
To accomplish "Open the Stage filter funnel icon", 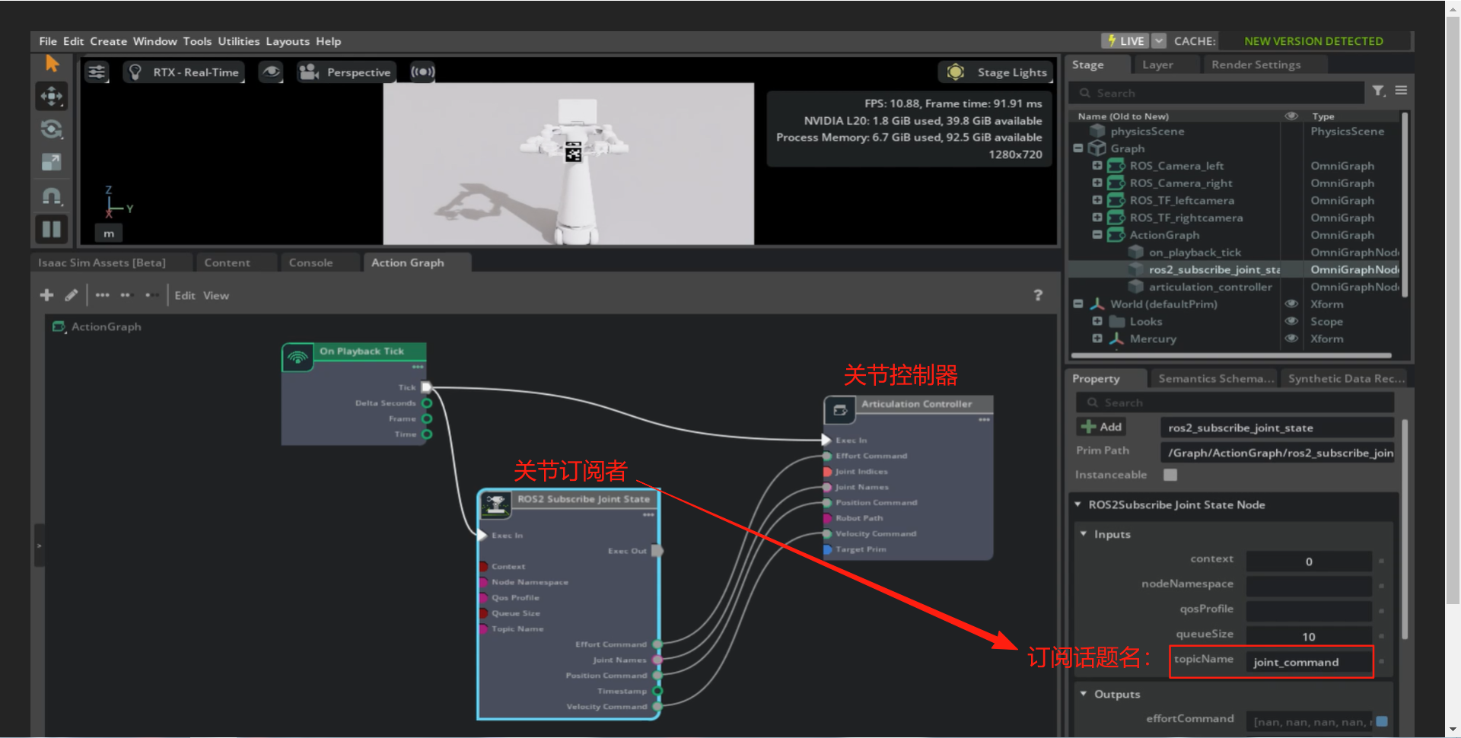I will tap(1379, 91).
